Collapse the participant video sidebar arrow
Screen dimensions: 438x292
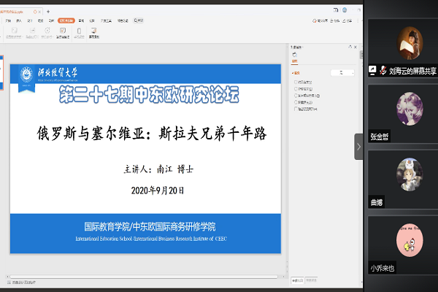click(x=358, y=146)
